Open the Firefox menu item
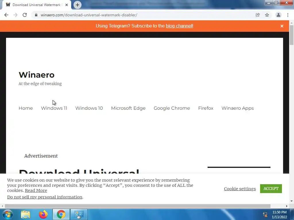Viewport: 294px width, 220px height. [x=206, y=108]
